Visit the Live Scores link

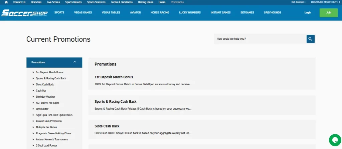54,2
